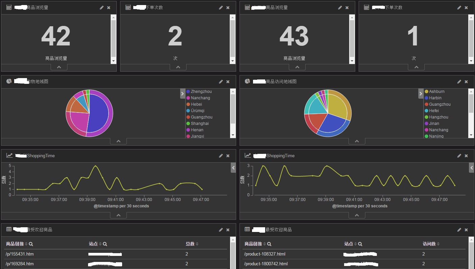Show legend of ShoppingTime chart peaking at 3

click(x=472, y=168)
